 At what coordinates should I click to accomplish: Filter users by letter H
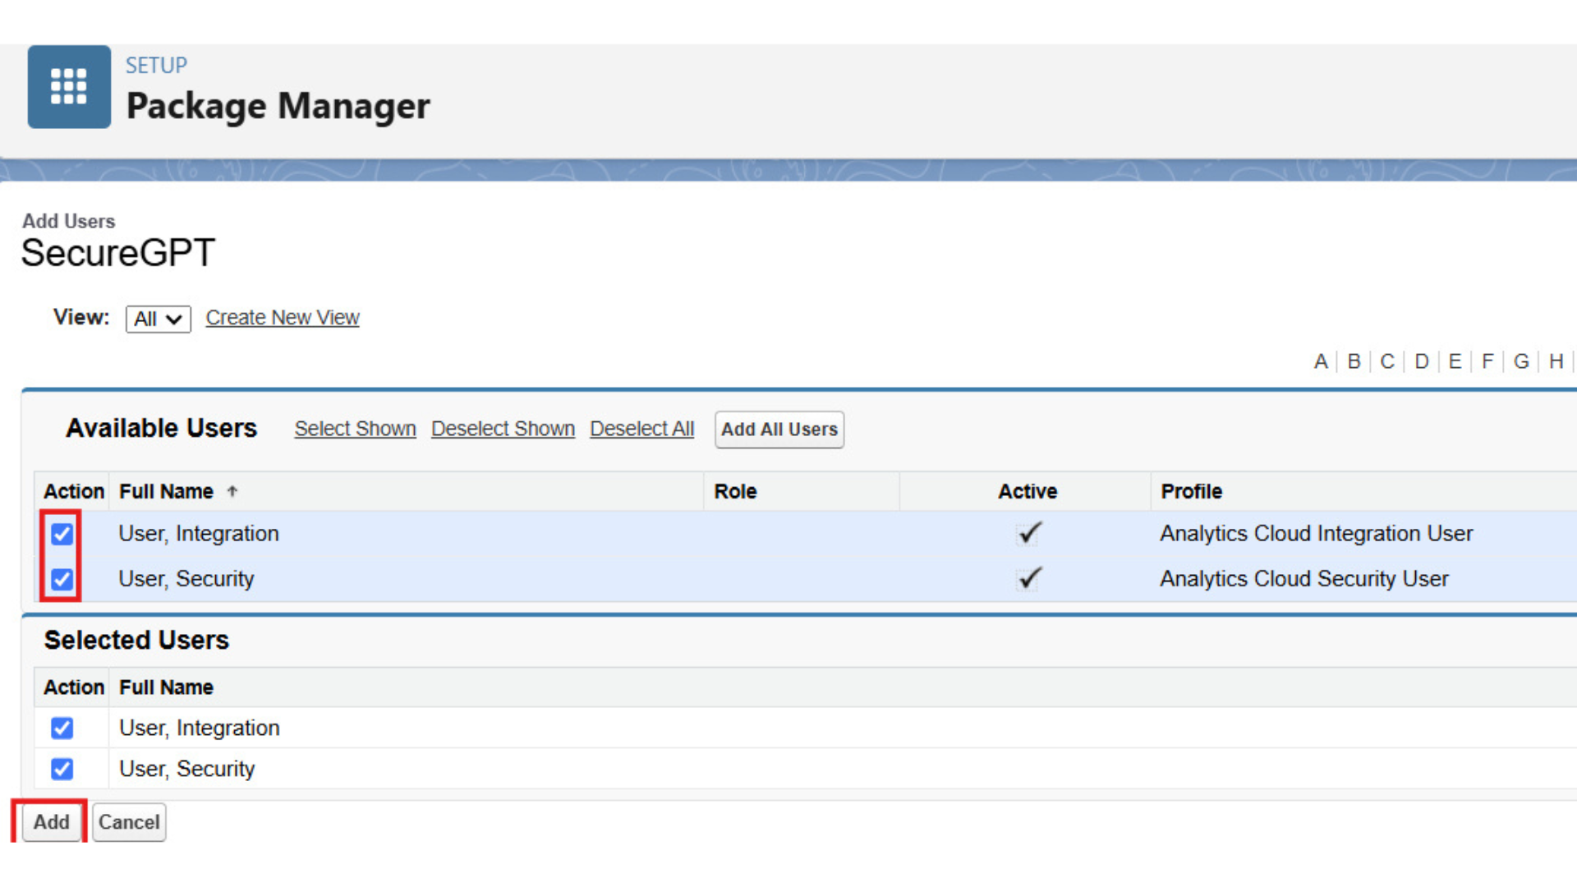(1556, 361)
